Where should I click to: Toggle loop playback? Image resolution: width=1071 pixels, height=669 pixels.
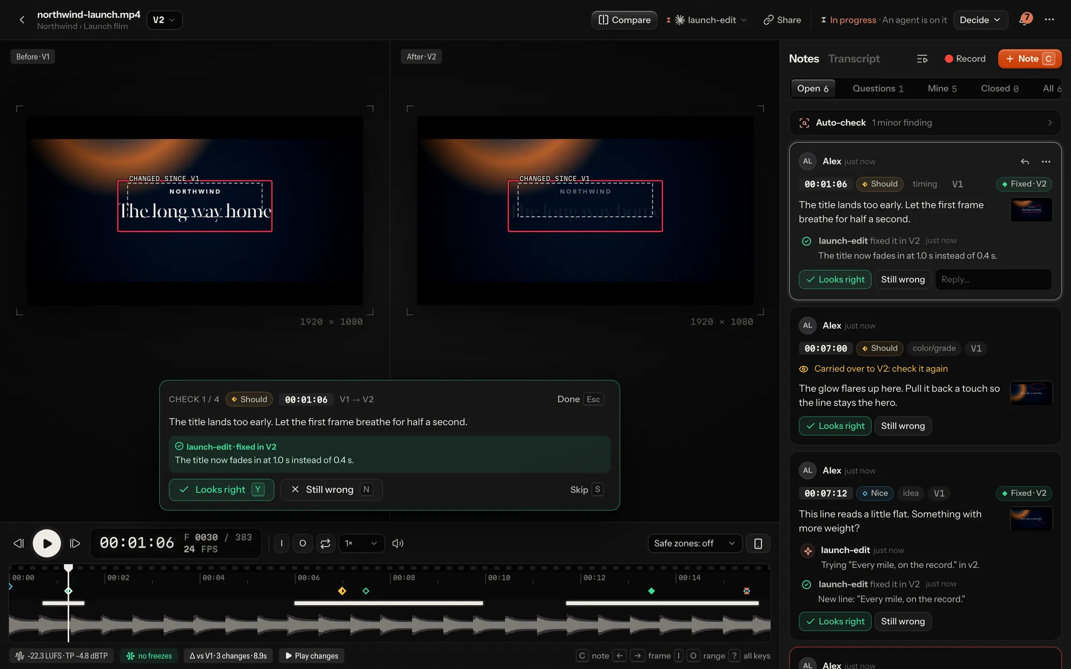point(325,543)
